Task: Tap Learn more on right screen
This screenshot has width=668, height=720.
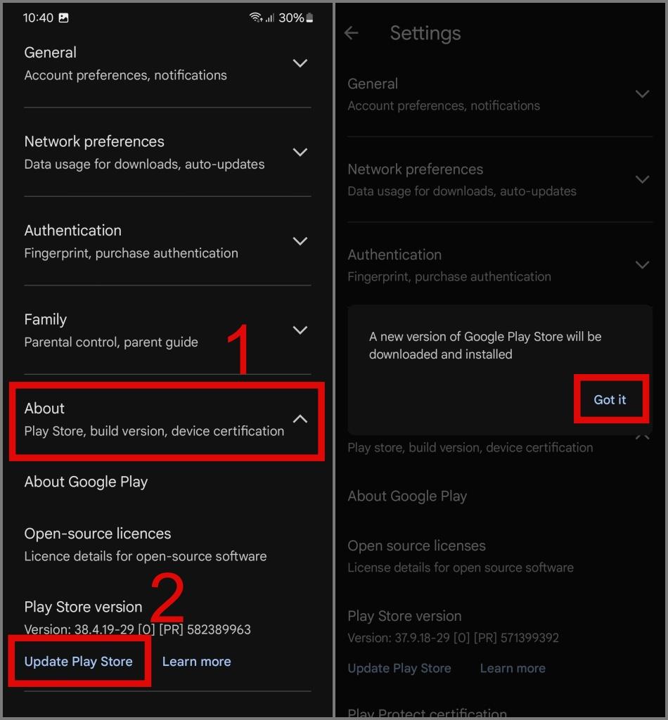Action: point(513,668)
